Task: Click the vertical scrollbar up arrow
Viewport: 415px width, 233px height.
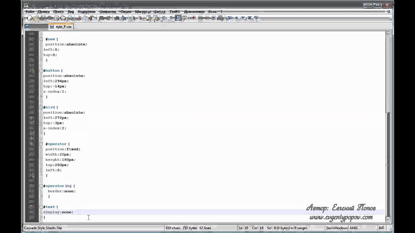Action: 388,33
